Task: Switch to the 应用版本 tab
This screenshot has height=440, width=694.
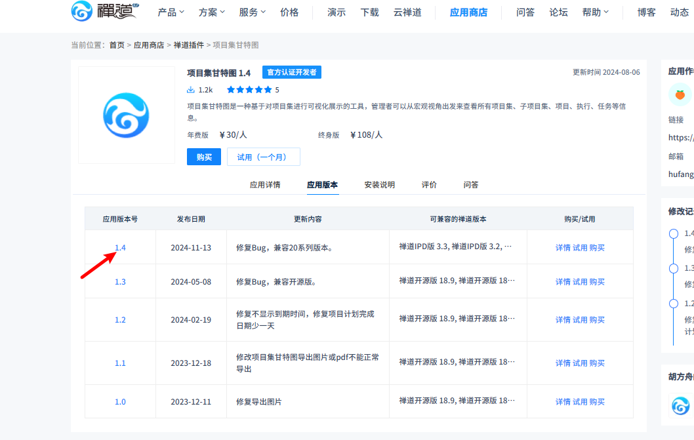Action: point(322,185)
